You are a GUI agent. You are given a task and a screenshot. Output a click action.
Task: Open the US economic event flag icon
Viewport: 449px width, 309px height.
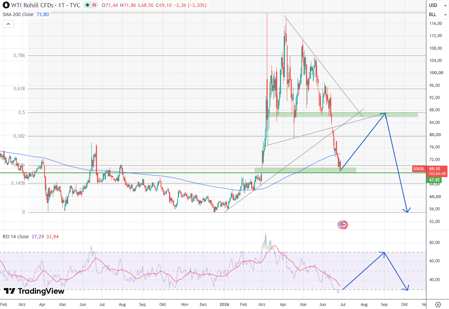(342, 225)
